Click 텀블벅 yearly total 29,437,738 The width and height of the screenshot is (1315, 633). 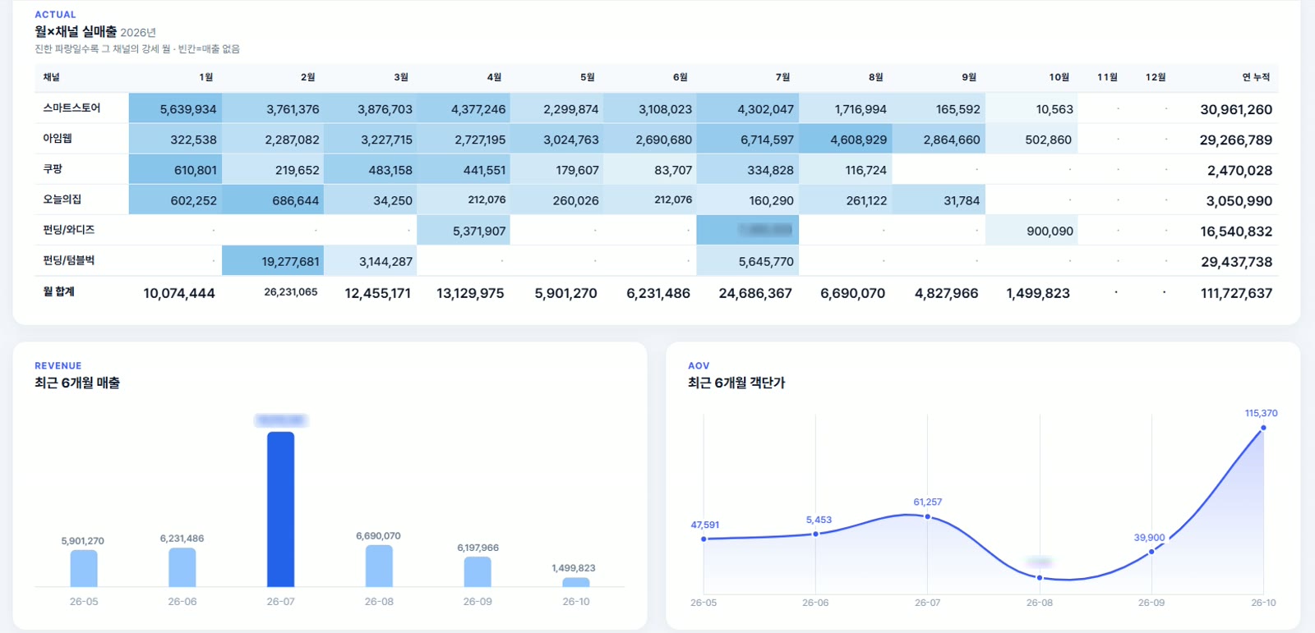pyautogui.click(x=1236, y=262)
